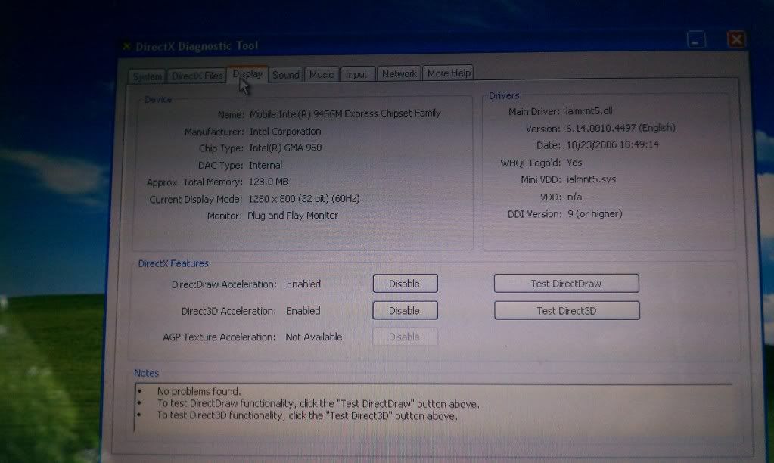The height and width of the screenshot is (463, 774).
Task: Click display mode 1280 x 800 value
Action: coord(303,198)
